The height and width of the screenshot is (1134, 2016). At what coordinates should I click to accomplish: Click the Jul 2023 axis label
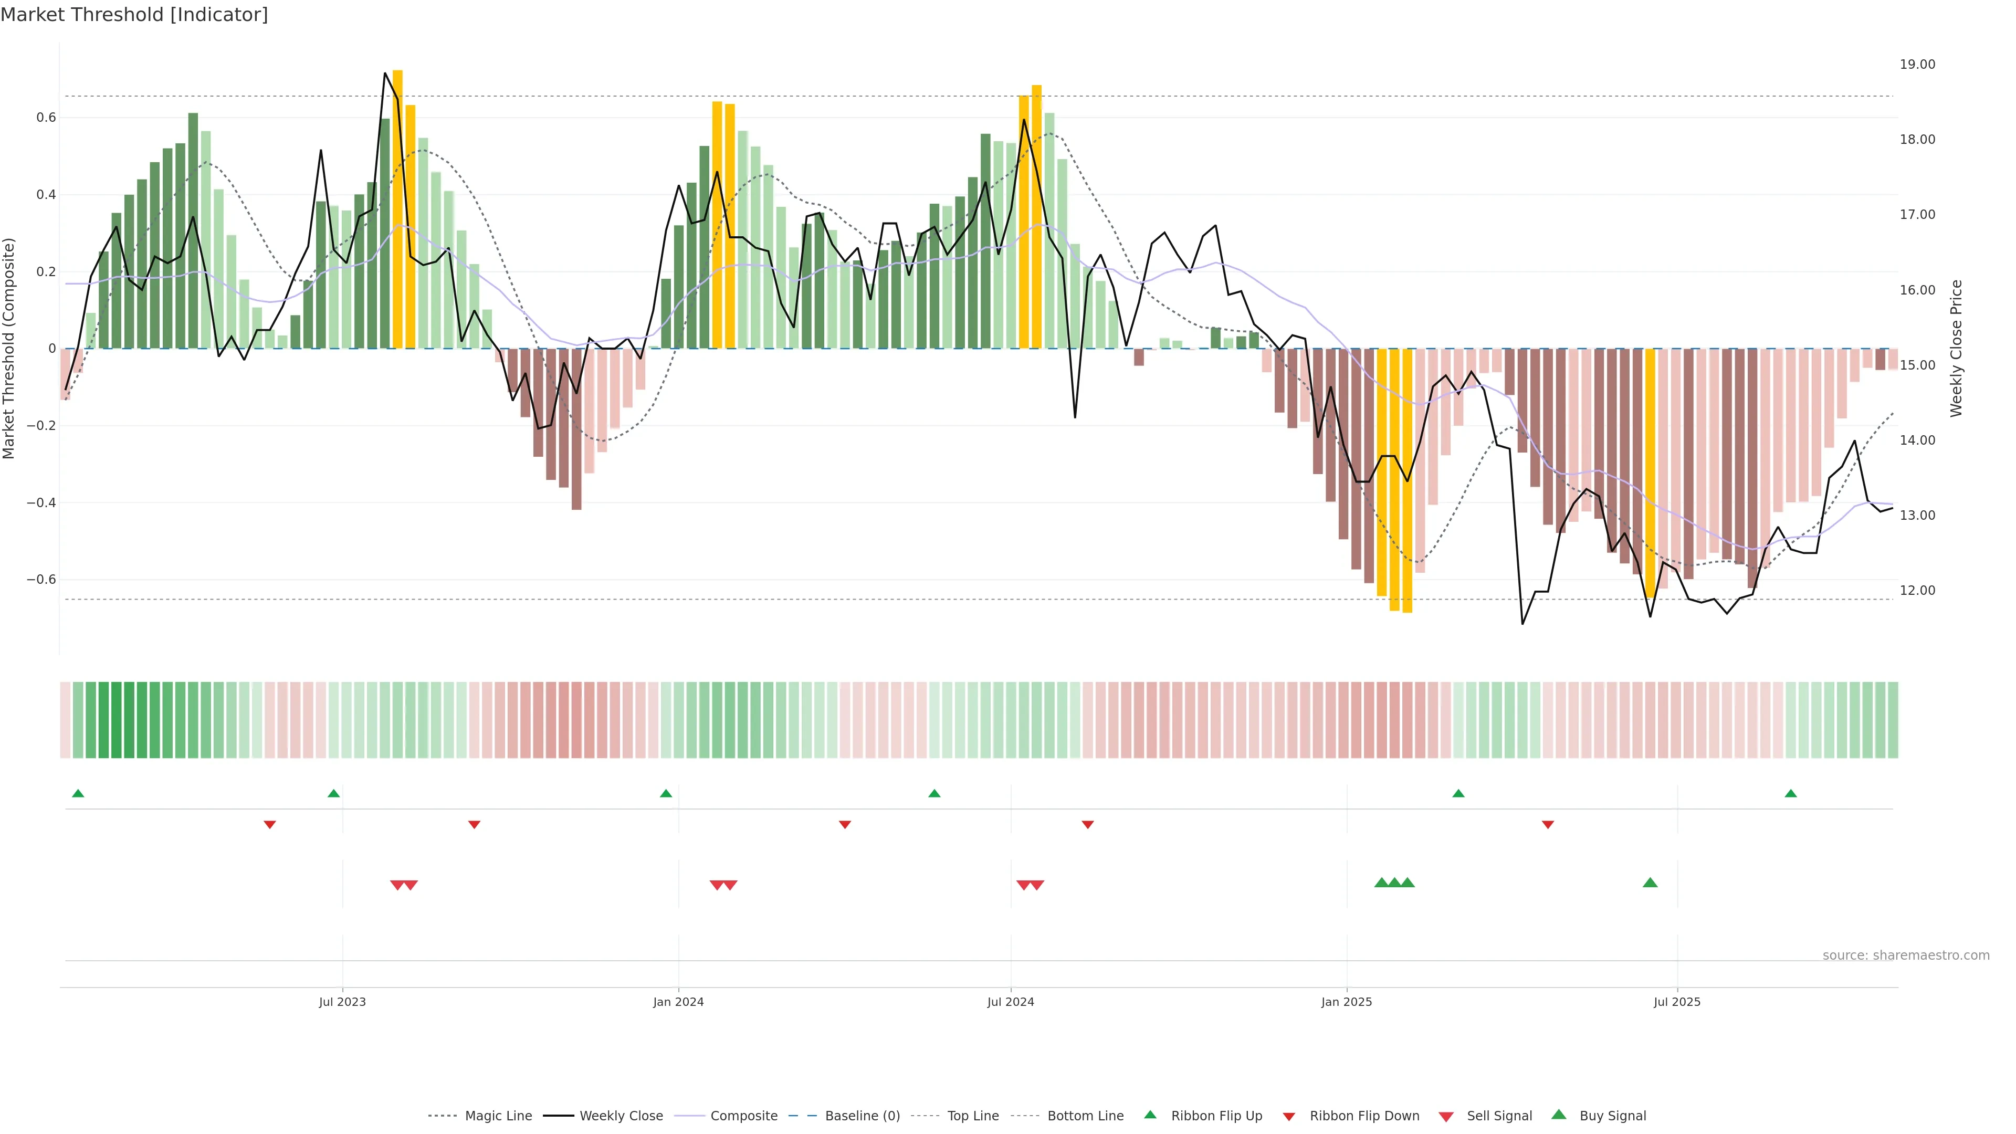point(342,1002)
